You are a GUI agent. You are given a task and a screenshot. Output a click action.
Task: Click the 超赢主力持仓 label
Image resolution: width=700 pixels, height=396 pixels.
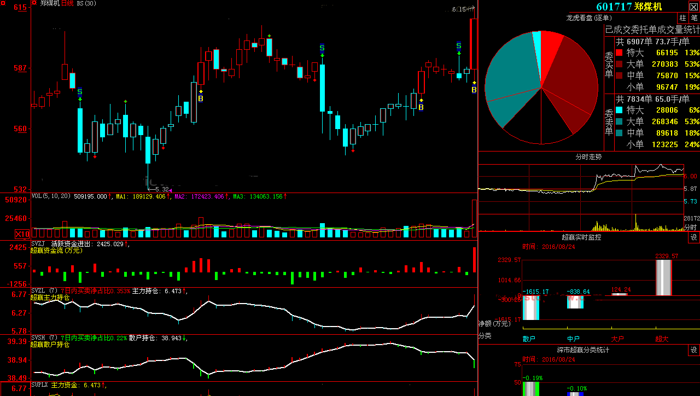50,298
